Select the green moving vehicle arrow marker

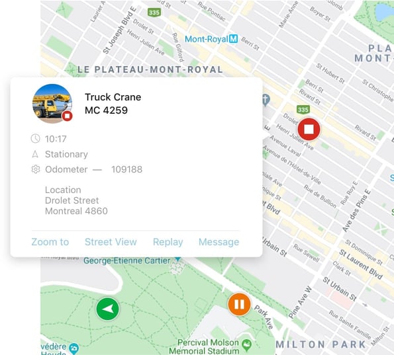click(108, 309)
